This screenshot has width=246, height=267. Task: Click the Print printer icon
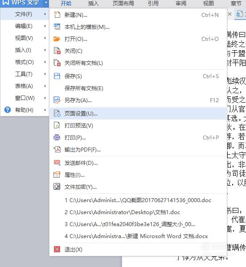57,137
